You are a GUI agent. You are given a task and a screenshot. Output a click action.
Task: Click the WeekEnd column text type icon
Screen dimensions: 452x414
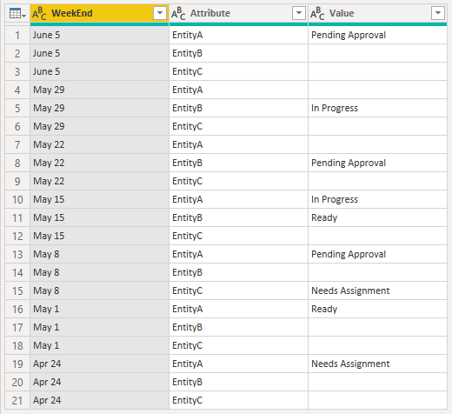click(39, 13)
